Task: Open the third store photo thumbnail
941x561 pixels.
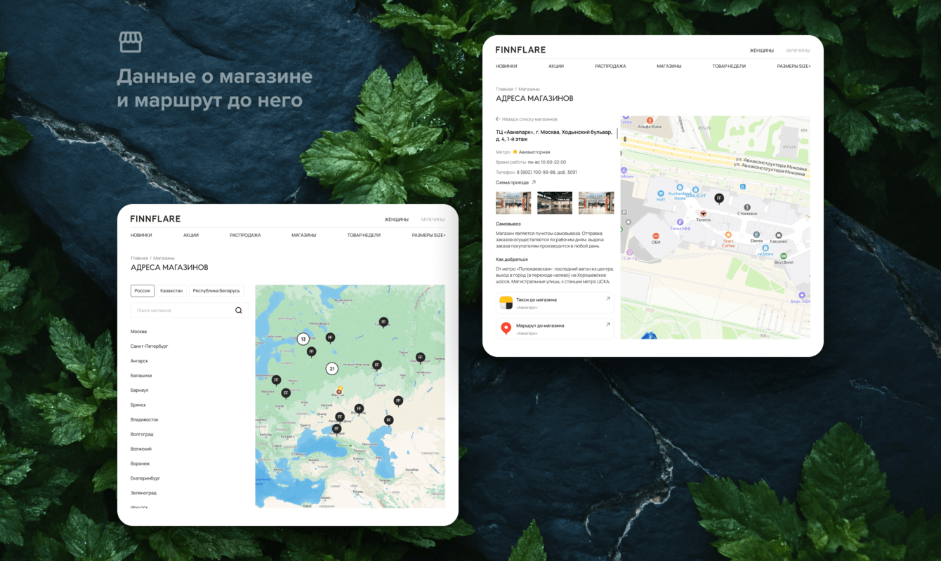Action: click(596, 203)
